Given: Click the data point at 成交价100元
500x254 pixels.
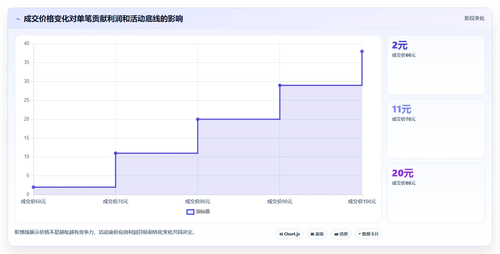Looking at the screenshot, I should point(362,51).
